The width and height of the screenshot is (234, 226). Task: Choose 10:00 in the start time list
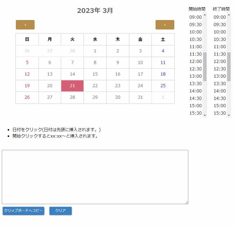click(x=195, y=32)
